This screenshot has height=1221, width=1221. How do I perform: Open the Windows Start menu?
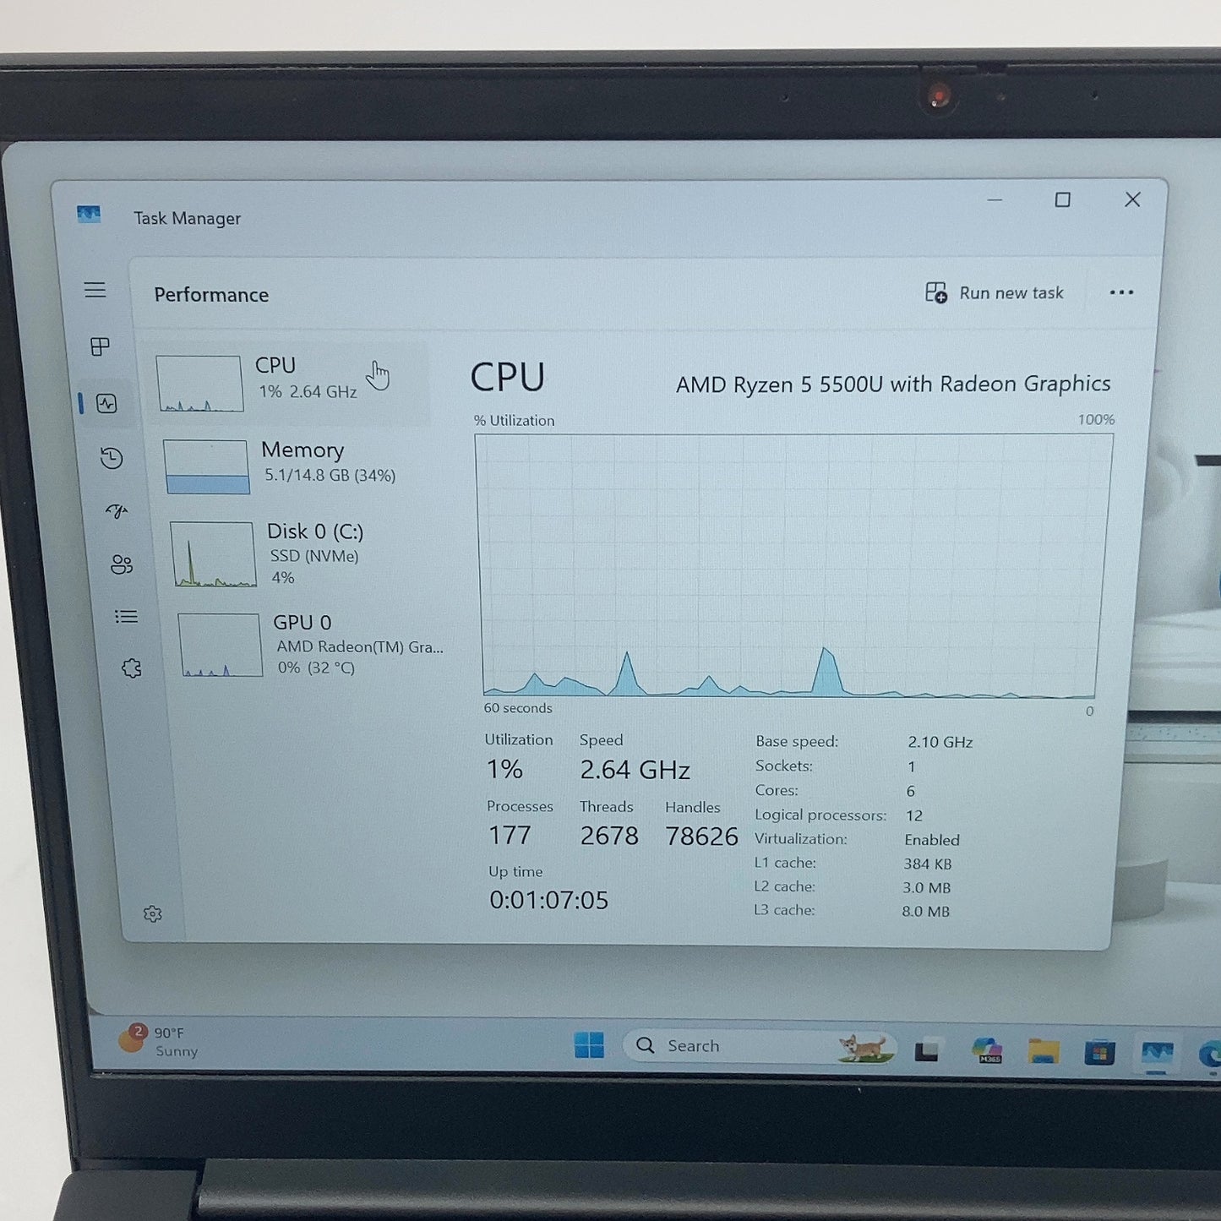589,1045
